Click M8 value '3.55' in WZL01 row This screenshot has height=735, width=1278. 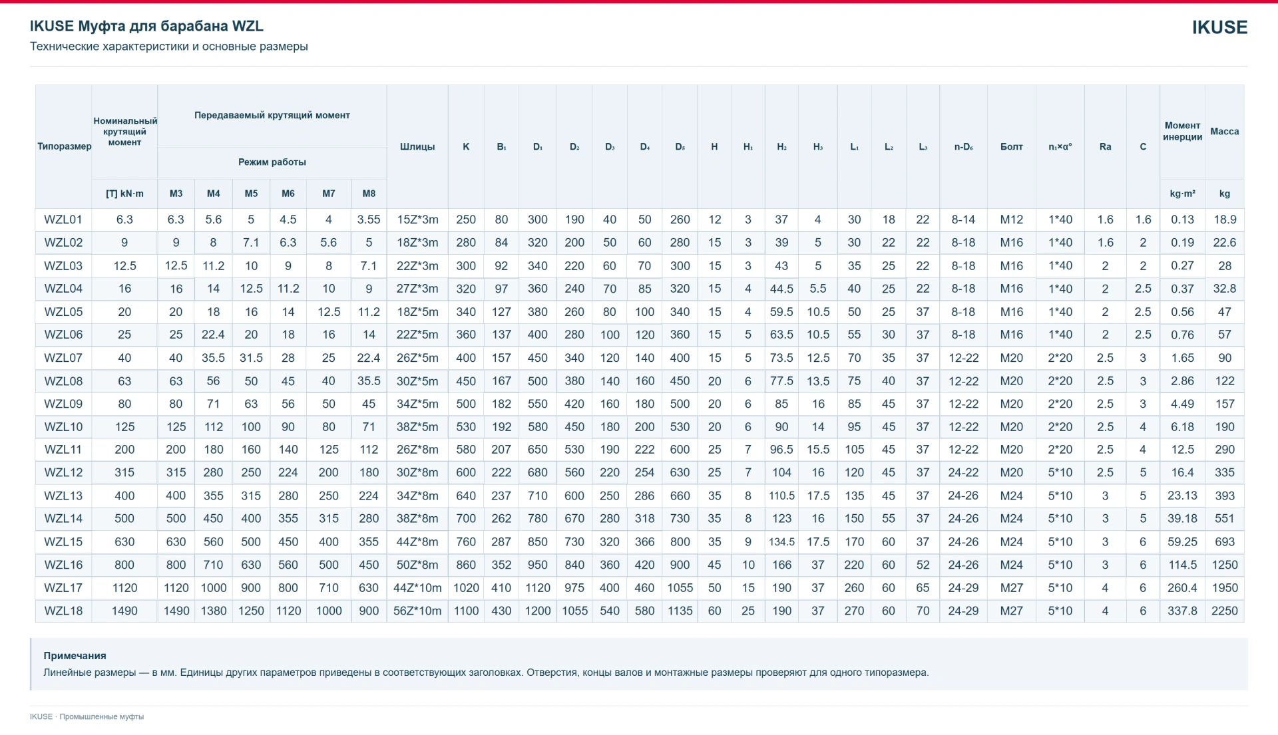pyautogui.click(x=369, y=220)
